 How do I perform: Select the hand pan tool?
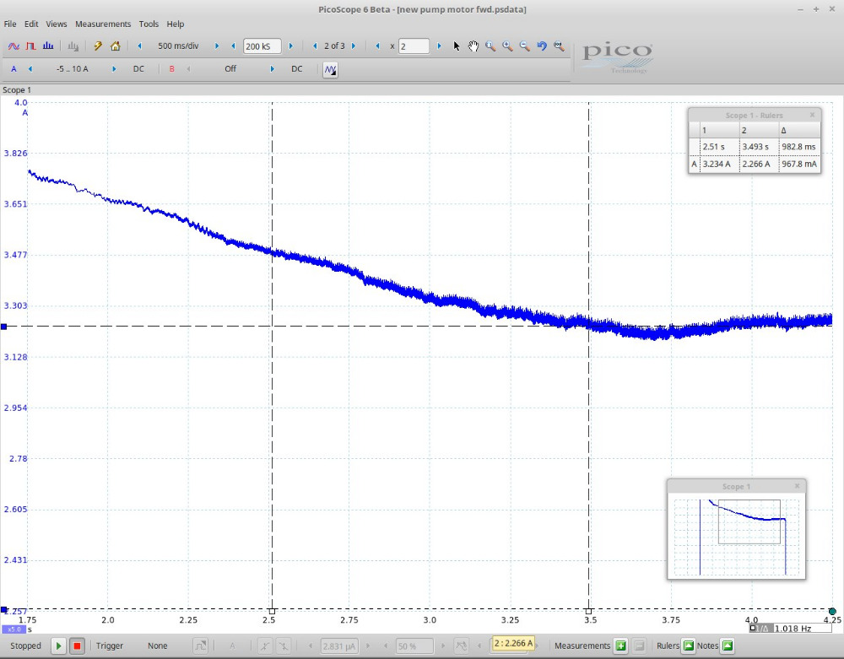coord(473,46)
